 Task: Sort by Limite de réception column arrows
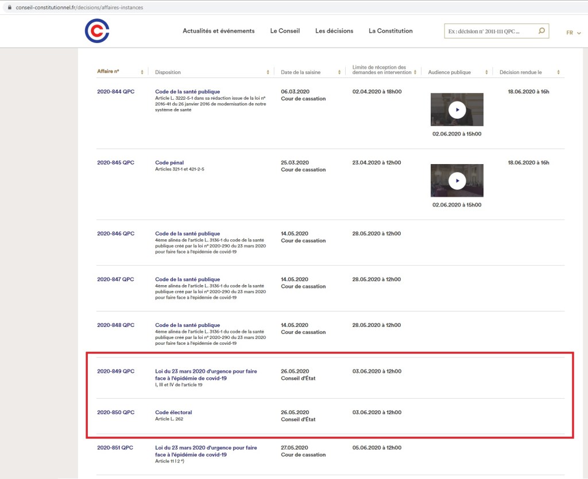(x=416, y=72)
